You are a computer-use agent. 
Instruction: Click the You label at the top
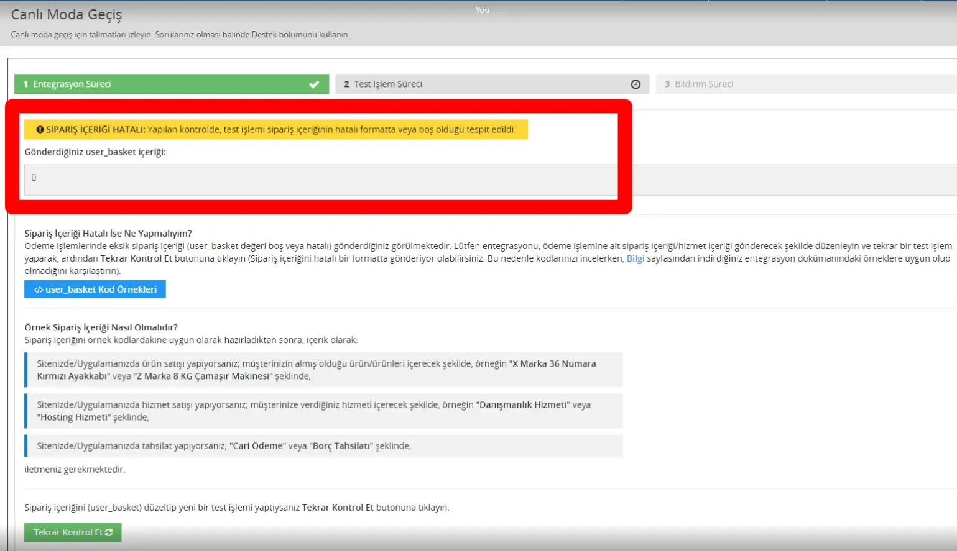pyautogui.click(x=483, y=10)
